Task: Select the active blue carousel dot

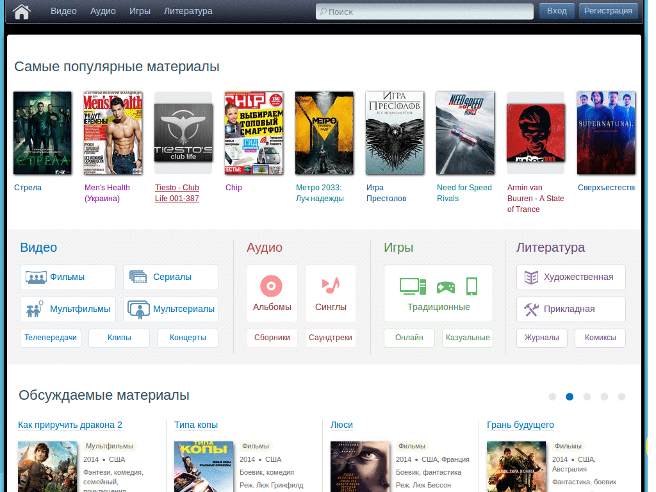Action: coord(570,397)
